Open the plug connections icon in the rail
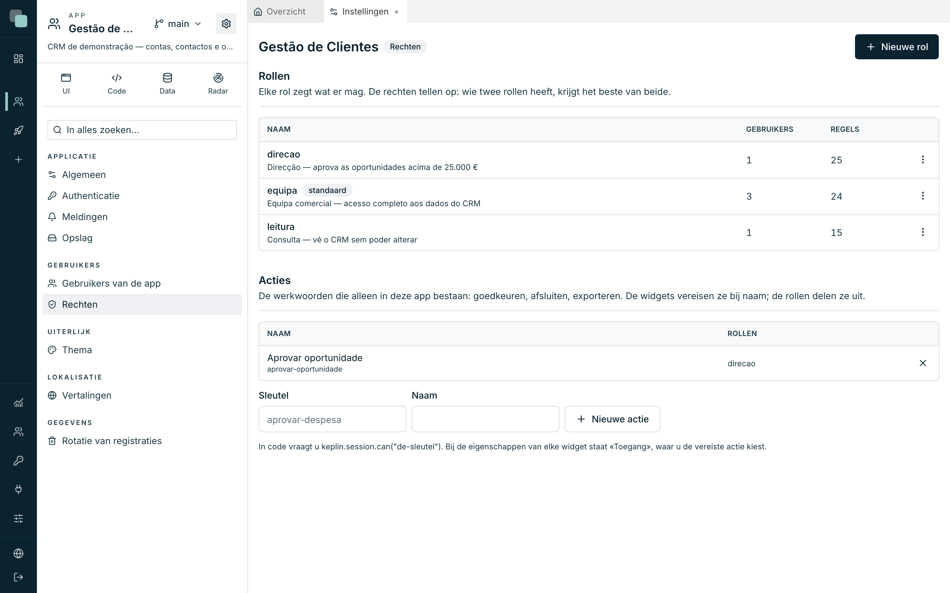 coord(18,490)
